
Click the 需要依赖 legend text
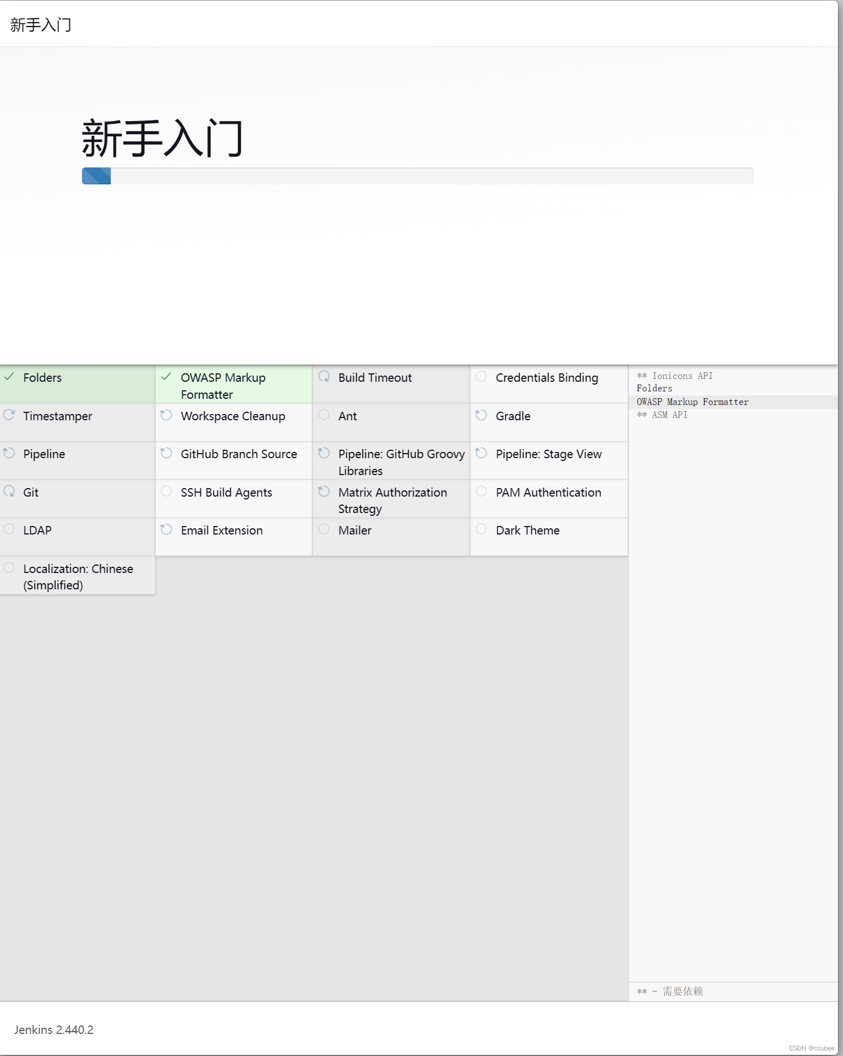pyautogui.click(x=682, y=992)
